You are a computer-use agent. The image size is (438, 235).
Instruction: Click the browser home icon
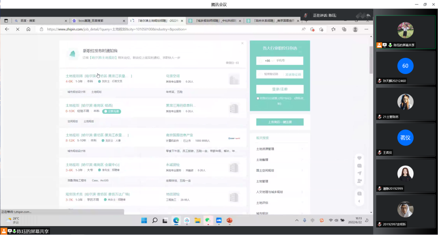(x=28, y=29)
